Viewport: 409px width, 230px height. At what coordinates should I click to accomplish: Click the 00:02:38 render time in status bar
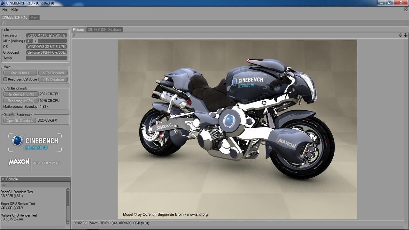(80, 223)
